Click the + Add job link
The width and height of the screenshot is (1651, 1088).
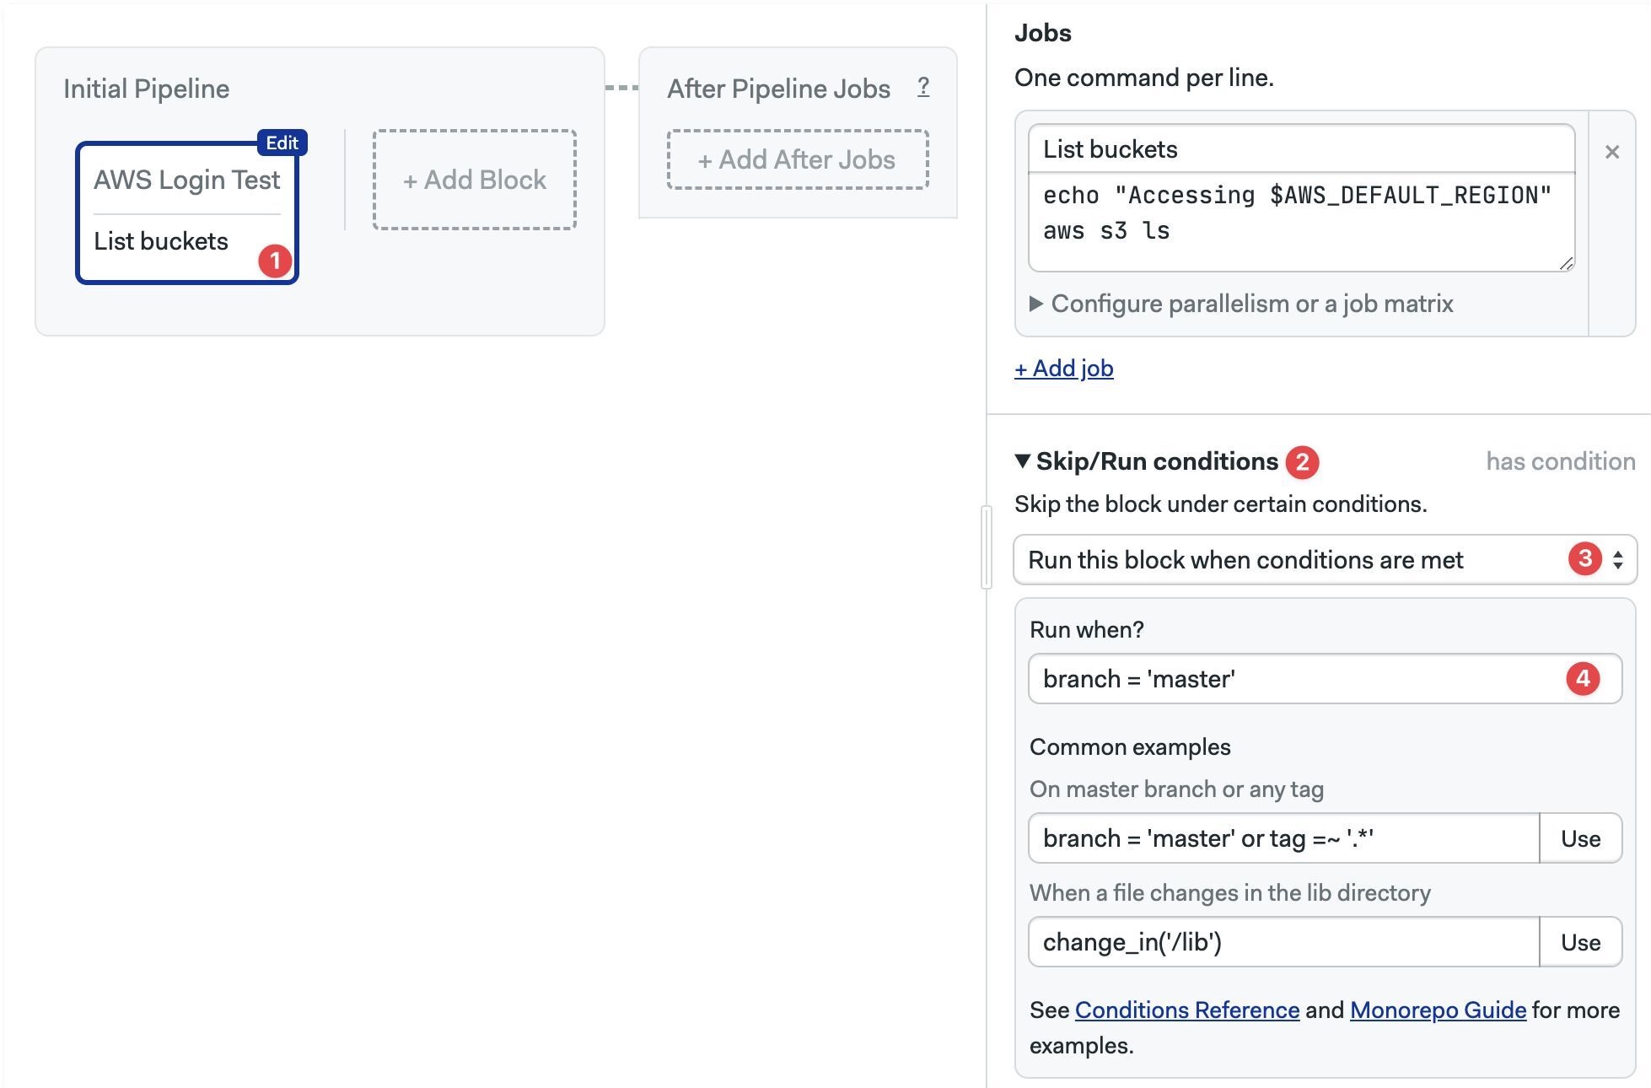pyautogui.click(x=1063, y=369)
